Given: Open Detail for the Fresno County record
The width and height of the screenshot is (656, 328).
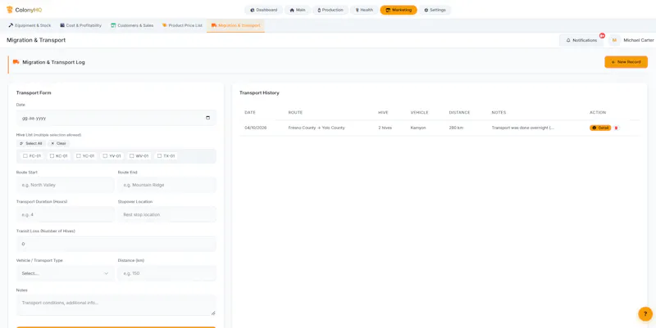Looking at the screenshot, I should (600, 128).
